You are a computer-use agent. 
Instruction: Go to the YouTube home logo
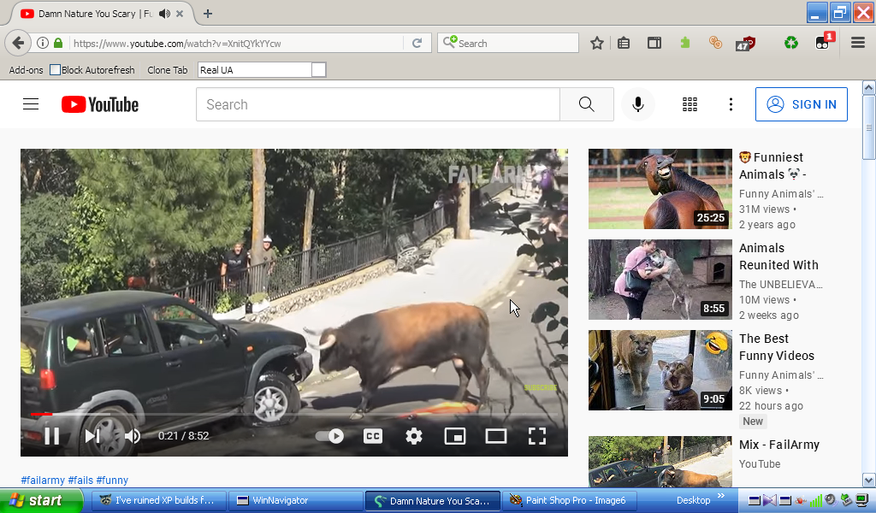[x=100, y=104]
